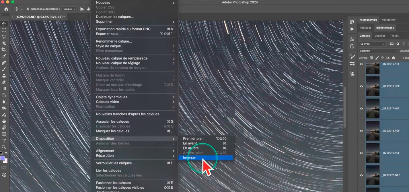Filter layers by adjustment layer icon

[x=398, y=44]
